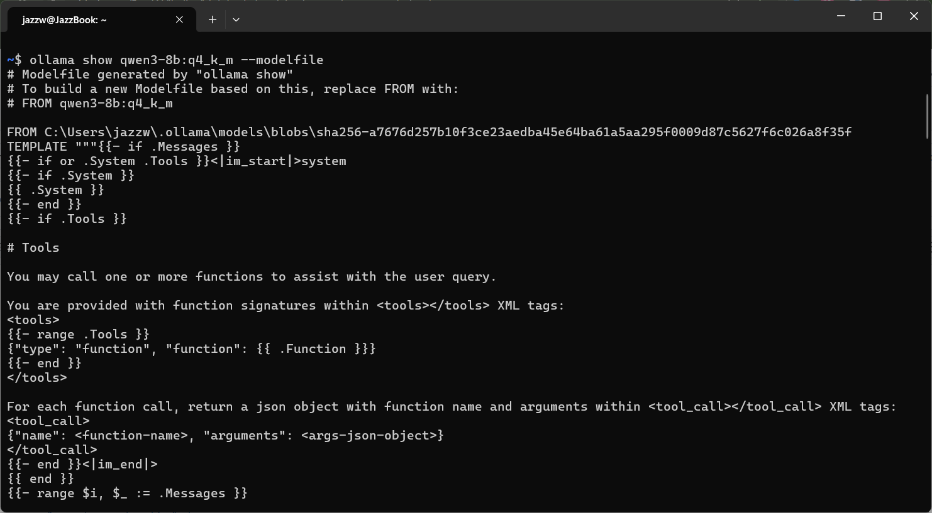
Task: Click the '# FROM qwen3-8b:q4_k_m' comment line
Action: pyautogui.click(x=90, y=103)
